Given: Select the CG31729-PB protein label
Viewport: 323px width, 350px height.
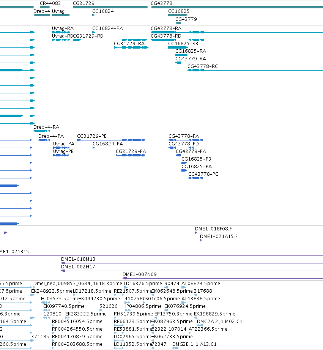Looking at the screenshot, I should (92, 136).
